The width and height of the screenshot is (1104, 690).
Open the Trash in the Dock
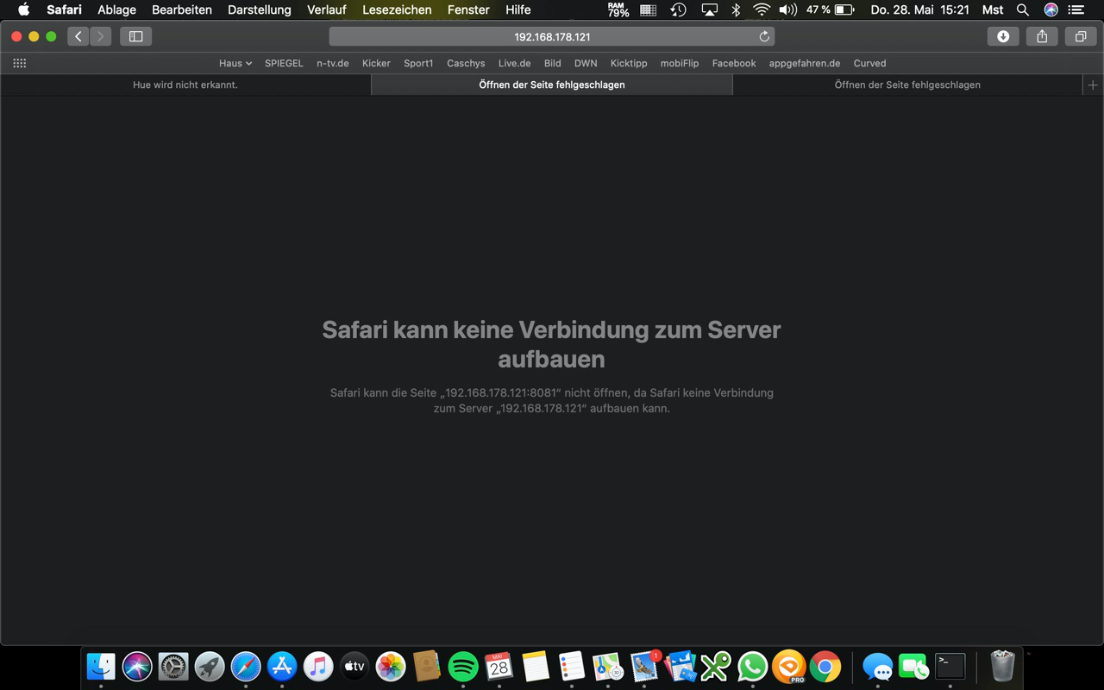click(x=1002, y=667)
